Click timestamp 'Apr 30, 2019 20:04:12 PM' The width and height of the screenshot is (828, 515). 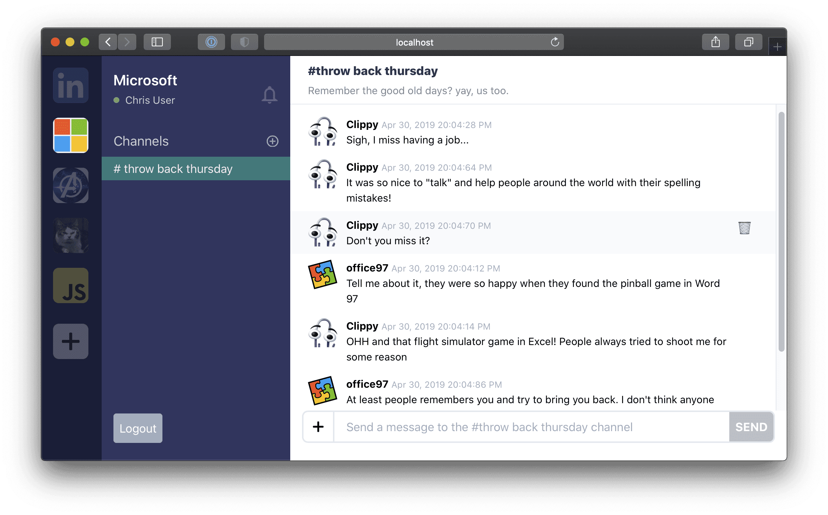(446, 269)
